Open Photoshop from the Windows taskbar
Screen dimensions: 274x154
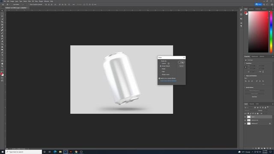(x=66, y=152)
